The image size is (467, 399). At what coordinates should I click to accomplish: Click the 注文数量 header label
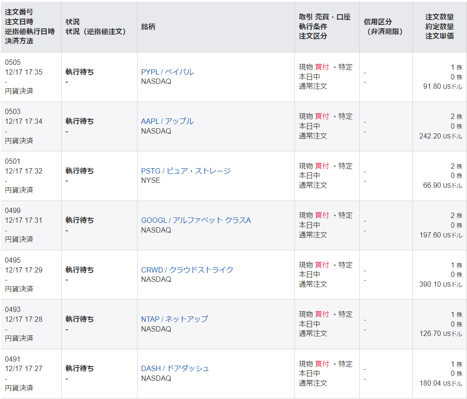pyautogui.click(x=440, y=17)
